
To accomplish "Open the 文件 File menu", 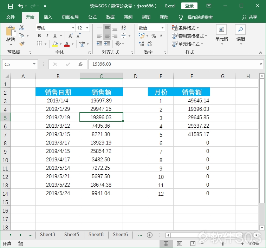I will pyautogui.click(x=10, y=17).
